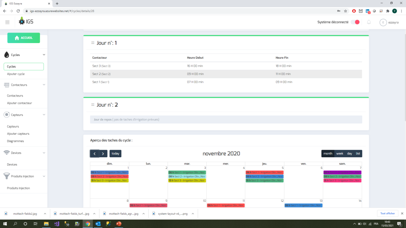
Task: Click the Contacteurs section icon
Action: pyautogui.click(x=7, y=85)
